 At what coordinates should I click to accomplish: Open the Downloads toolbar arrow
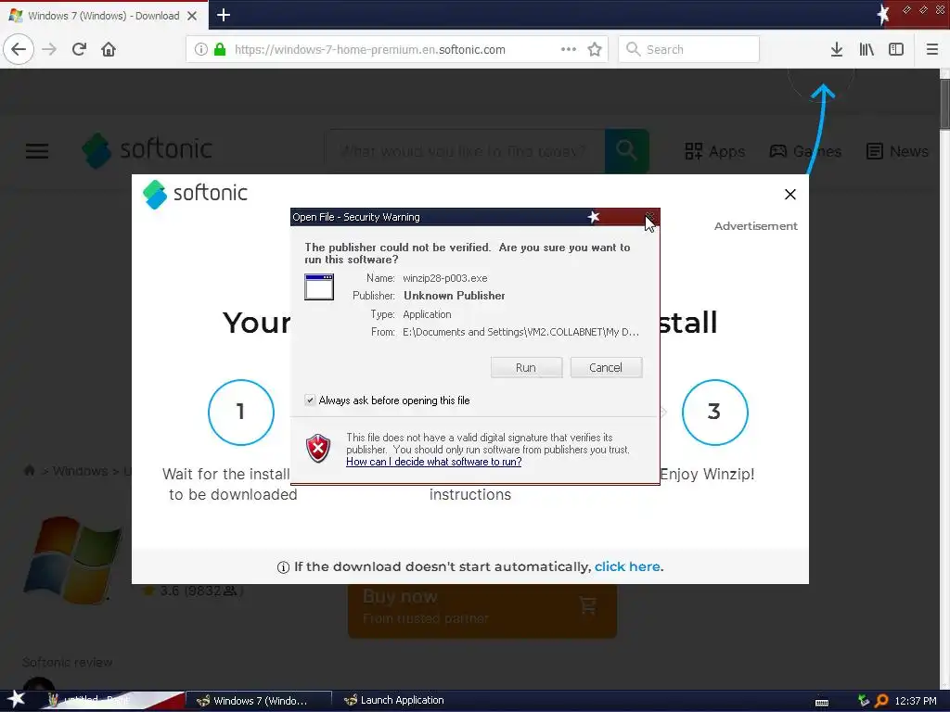pos(836,49)
